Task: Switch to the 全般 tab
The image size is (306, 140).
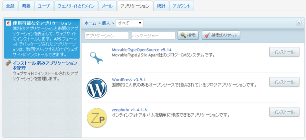Action: point(10,6)
